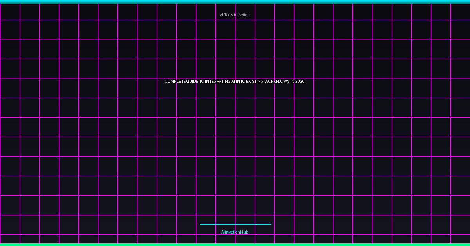Click the left end of the cyan divider
Image resolution: width=470 pixels, height=246 pixels.
[201, 224]
